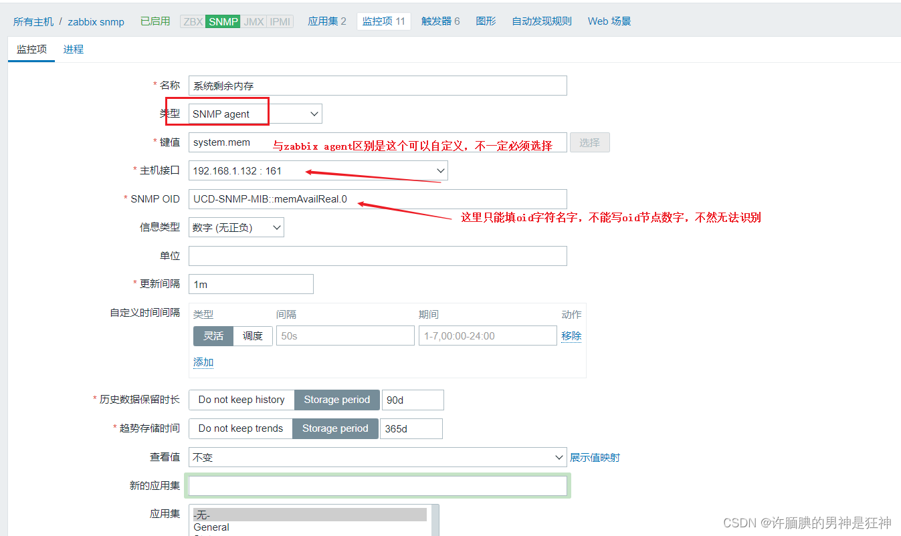Click the 更新间隔 1m field
Screen dimensions: 901x536
251,284
